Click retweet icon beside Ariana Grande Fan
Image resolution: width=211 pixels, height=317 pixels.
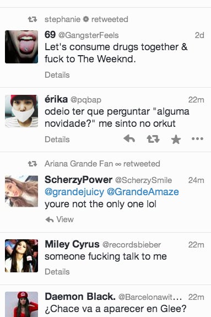click(33, 164)
